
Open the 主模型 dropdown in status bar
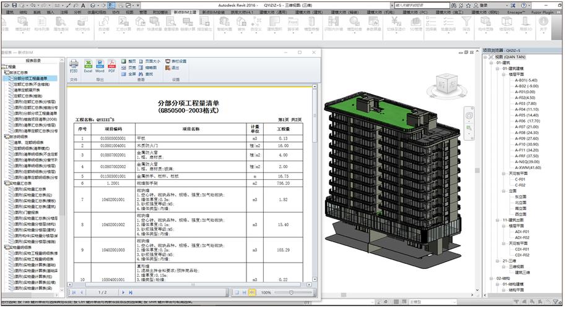click(432, 302)
